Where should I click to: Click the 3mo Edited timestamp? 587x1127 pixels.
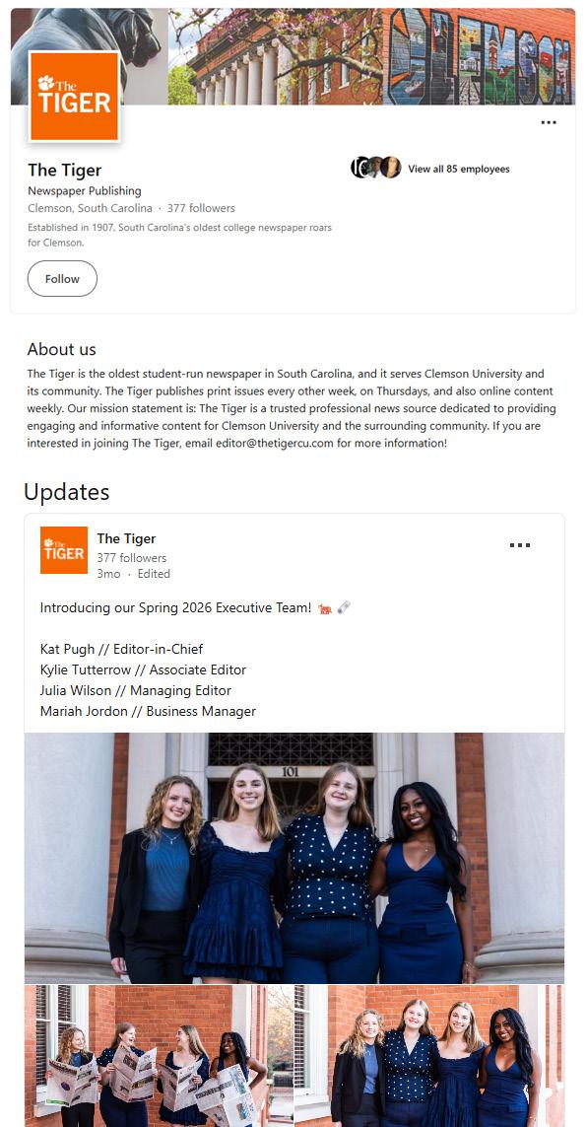[x=134, y=574]
